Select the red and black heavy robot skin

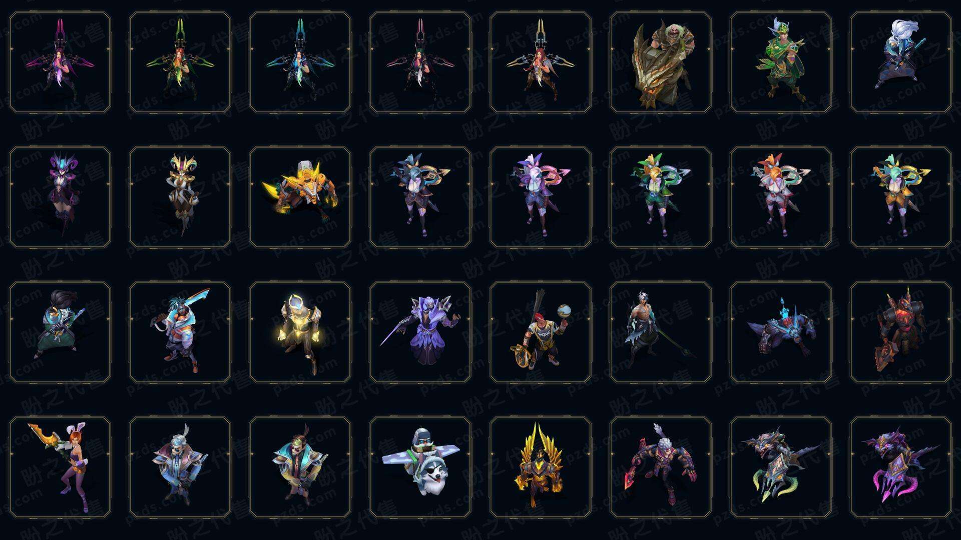click(901, 332)
